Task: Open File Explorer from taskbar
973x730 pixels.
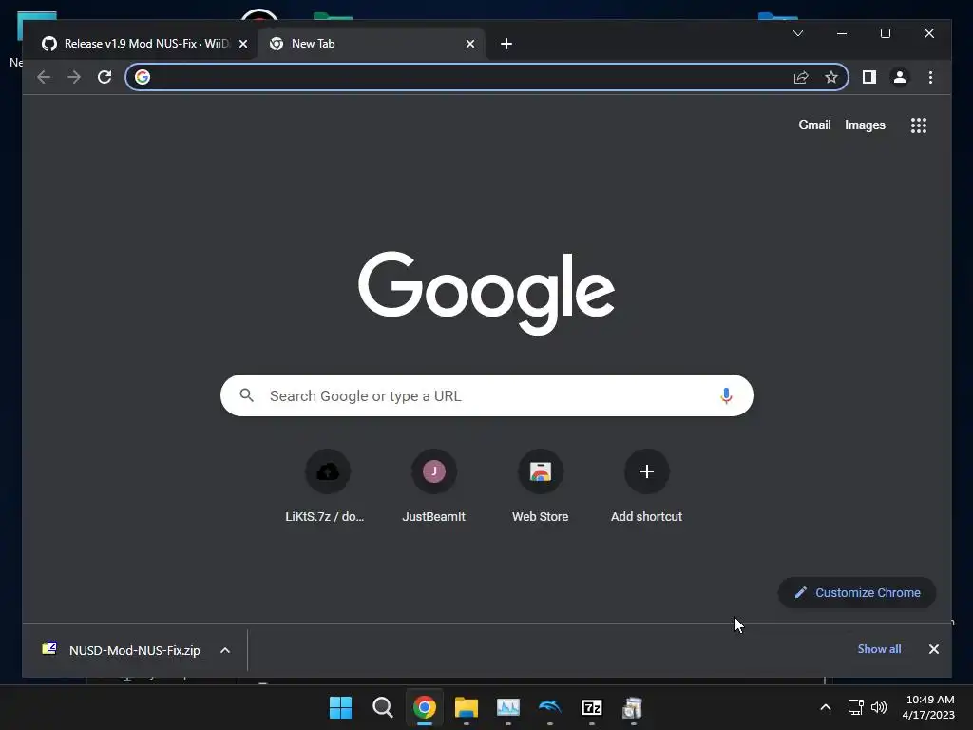Action: 466,707
